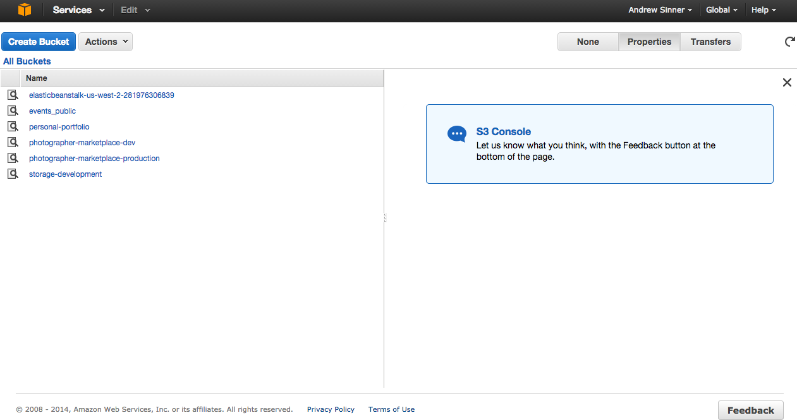Viewport: 797px width, 420px height.
Task: Switch to the Properties view tab
Action: coord(649,42)
